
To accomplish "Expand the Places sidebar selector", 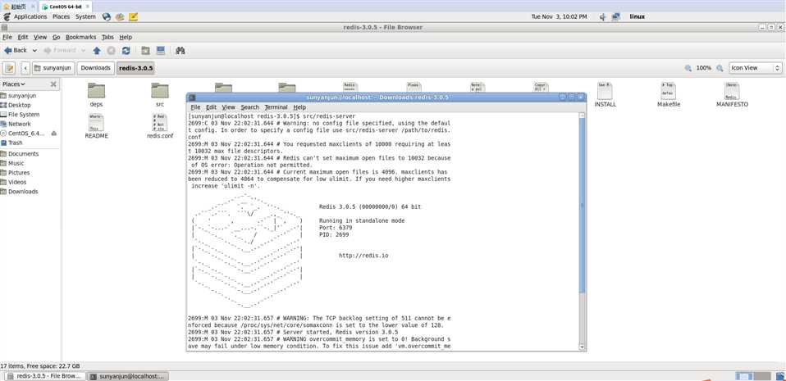I will pos(13,84).
